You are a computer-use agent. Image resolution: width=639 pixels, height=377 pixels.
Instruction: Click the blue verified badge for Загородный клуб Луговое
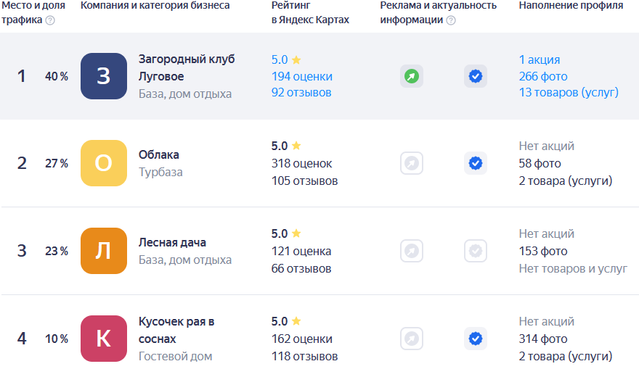(x=476, y=76)
